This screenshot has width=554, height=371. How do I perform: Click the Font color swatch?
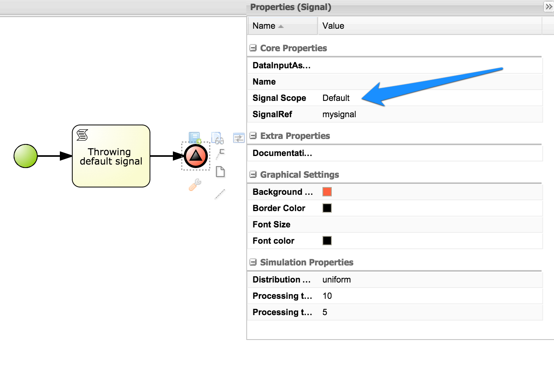[327, 241]
